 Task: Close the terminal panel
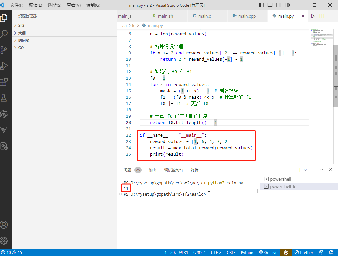[x=330, y=170]
